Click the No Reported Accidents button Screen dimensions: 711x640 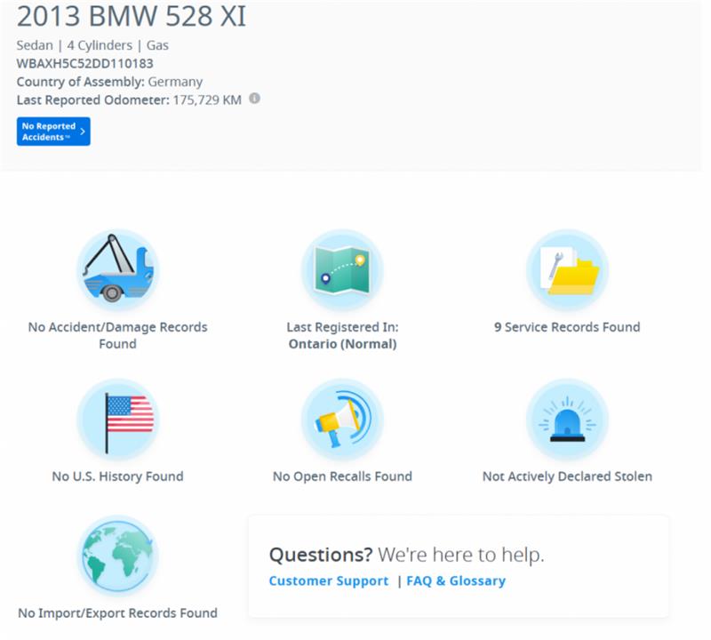[49, 131]
